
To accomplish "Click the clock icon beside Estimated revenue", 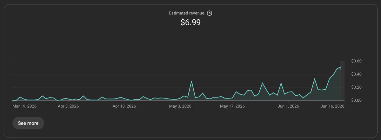I will point(210,13).
